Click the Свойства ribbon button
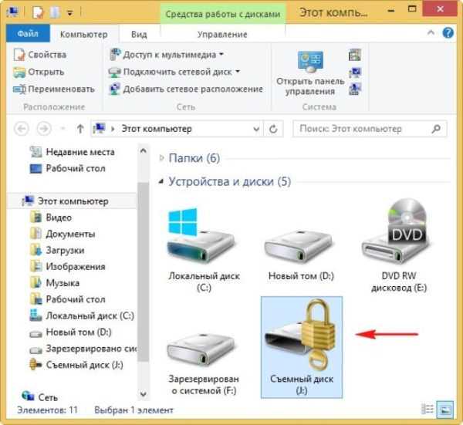Screen dimensions: 463x425 click(x=40, y=55)
